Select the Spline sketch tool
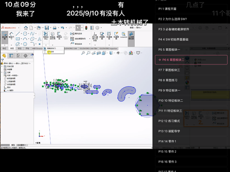Viewport: 230px width, 172px height. 32,33
